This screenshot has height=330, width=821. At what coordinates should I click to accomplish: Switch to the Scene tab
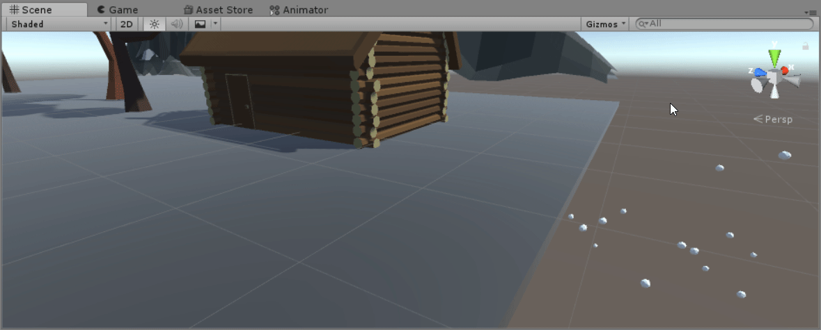44,10
